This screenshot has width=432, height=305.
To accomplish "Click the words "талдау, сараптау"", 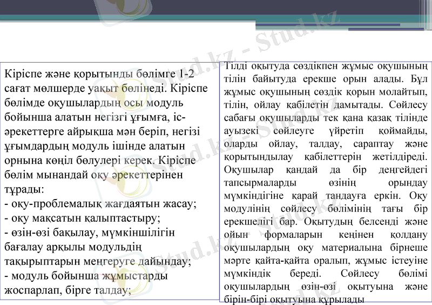I will [352, 144].
